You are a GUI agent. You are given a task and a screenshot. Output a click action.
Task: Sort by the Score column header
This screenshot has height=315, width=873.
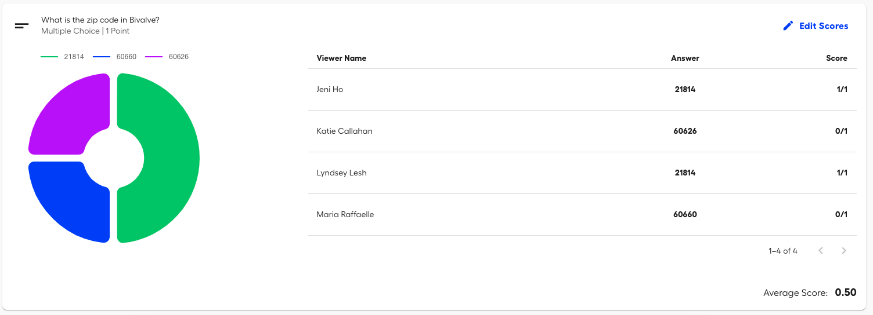[x=836, y=58]
